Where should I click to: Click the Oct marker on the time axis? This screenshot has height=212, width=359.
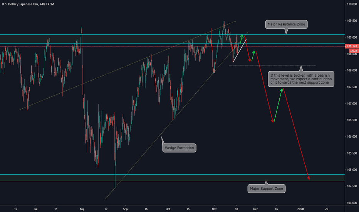[x=167, y=208]
